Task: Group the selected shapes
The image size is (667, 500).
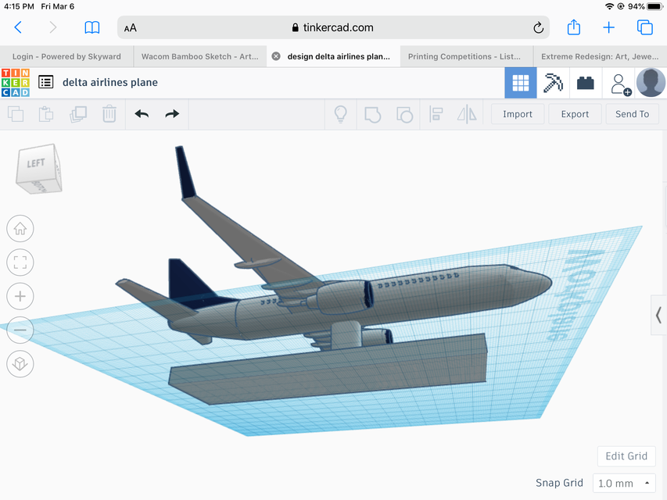Action: click(372, 114)
